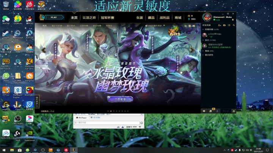
Task: Open the 2021福牛贺岁 dropdown on banner
Action: point(156,25)
